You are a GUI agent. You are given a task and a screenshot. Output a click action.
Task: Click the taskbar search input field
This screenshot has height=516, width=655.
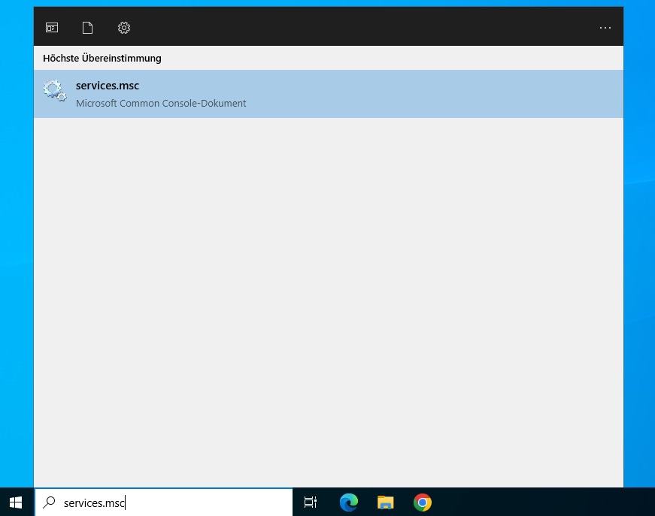click(164, 502)
